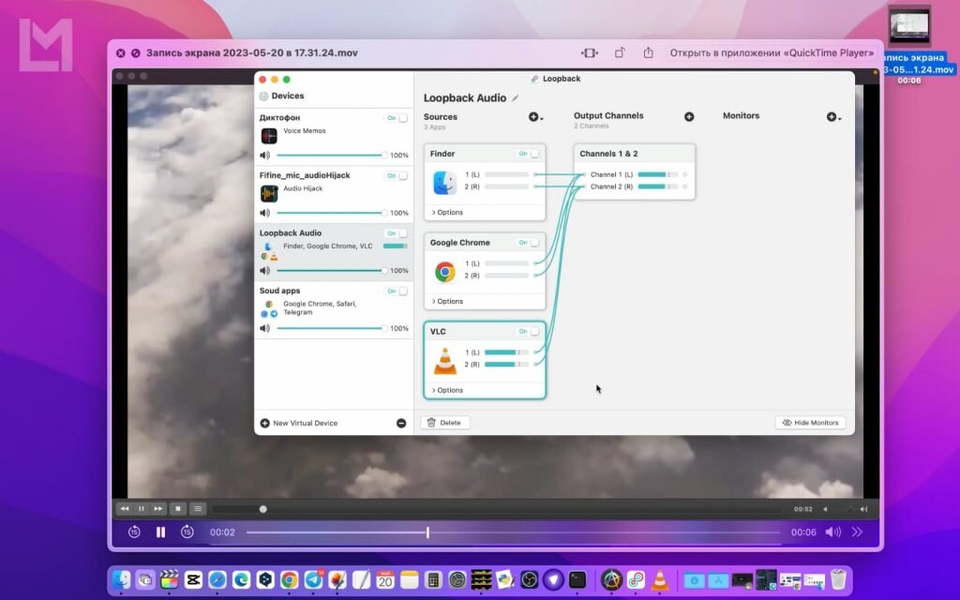Image resolution: width=960 pixels, height=600 pixels.
Task: Mute the Quick Look video volume
Action: pos(832,532)
